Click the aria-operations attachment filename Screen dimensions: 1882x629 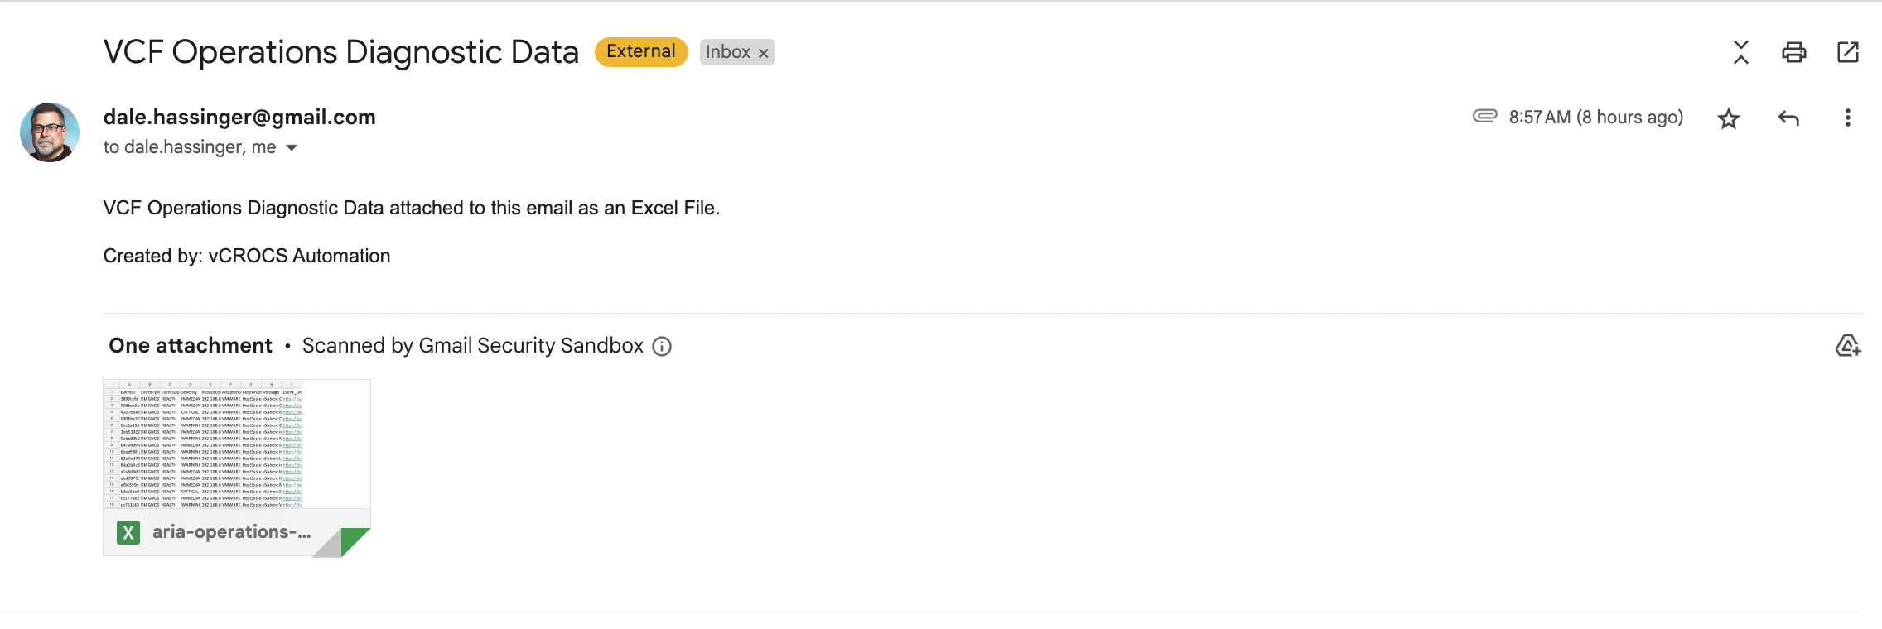[231, 532]
